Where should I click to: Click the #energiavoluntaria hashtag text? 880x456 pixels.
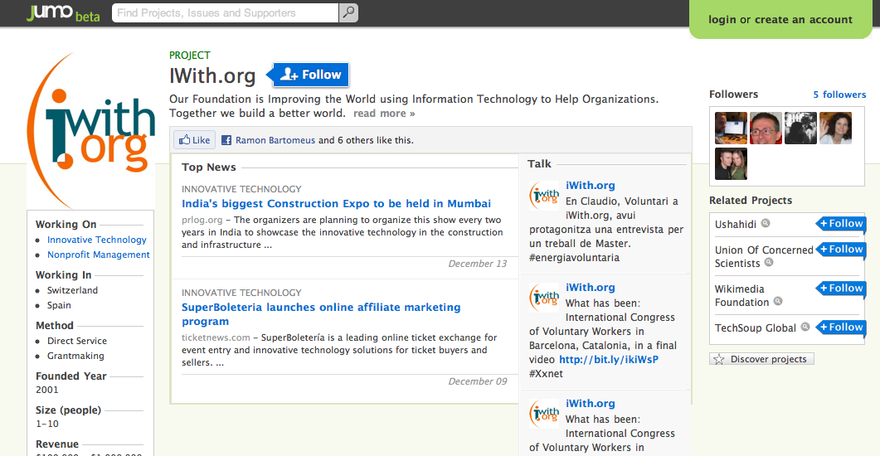pos(574,258)
